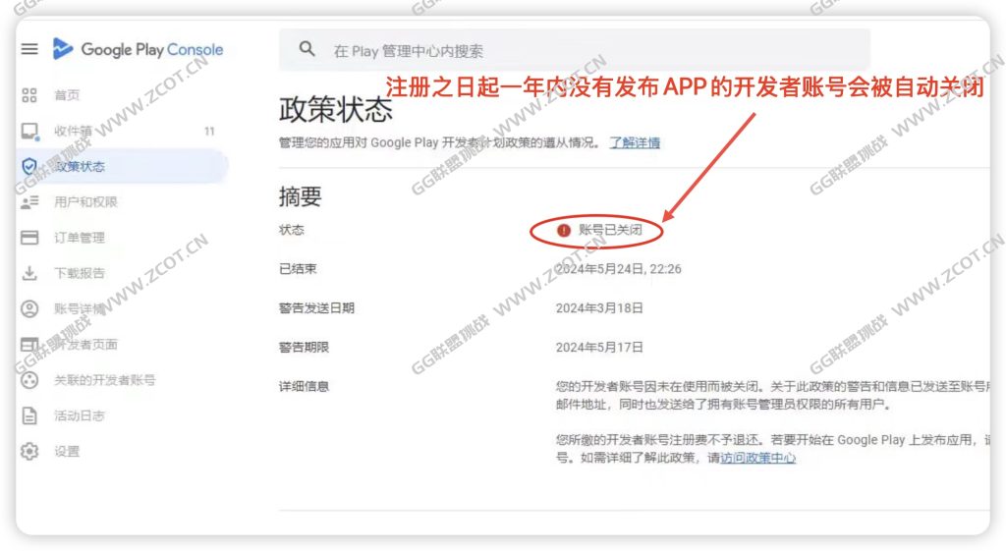Click the 下载报告 download icon
The image size is (1006, 551).
click(x=29, y=273)
